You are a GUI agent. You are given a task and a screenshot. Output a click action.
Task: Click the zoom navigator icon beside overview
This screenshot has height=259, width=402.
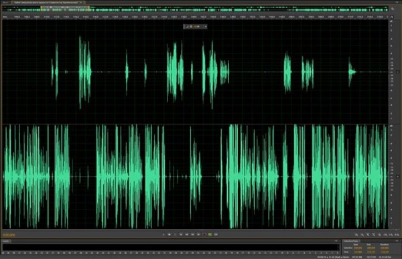[393, 9]
